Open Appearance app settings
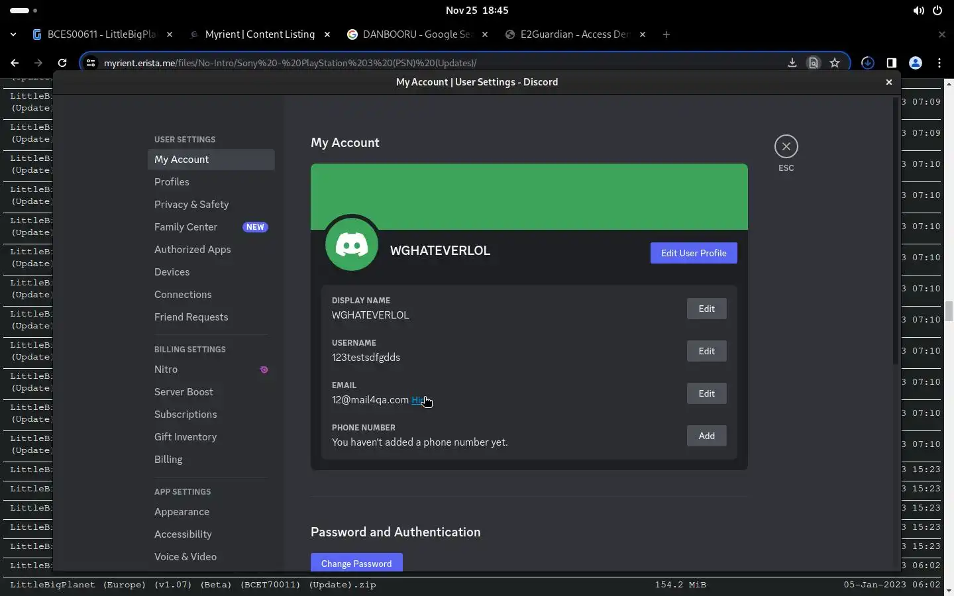The height and width of the screenshot is (596, 954). coord(211,512)
